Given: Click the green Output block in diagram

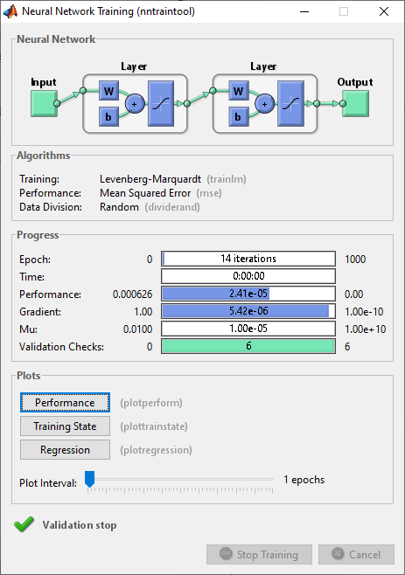Looking at the screenshot, I should coord(355,104).
